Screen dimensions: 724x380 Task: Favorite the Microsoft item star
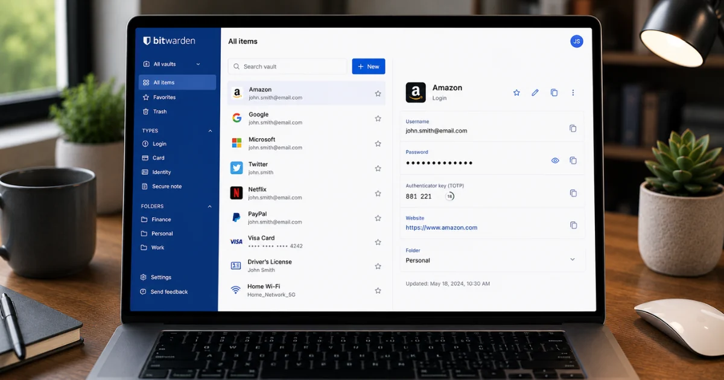(378, 144)
